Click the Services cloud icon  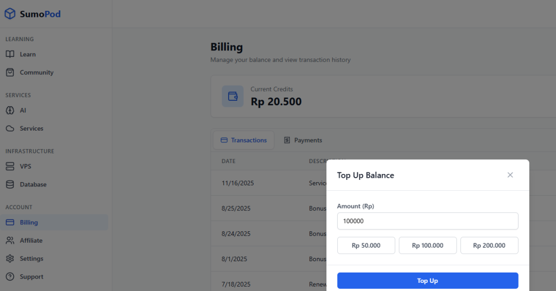coord(10,129)
